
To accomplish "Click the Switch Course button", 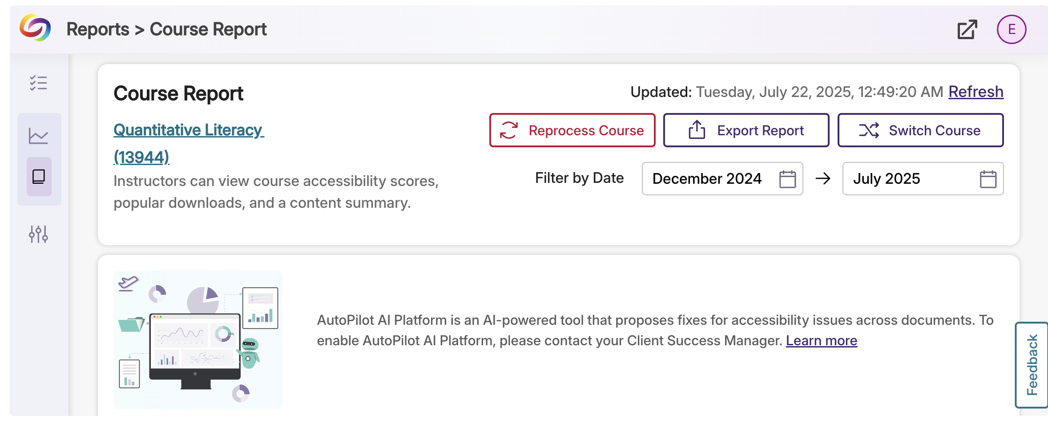I will coord(920,130).
